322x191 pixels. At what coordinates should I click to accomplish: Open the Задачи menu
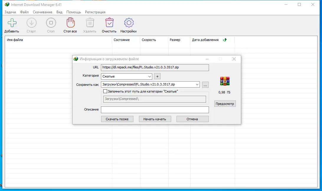click(10, 12)
